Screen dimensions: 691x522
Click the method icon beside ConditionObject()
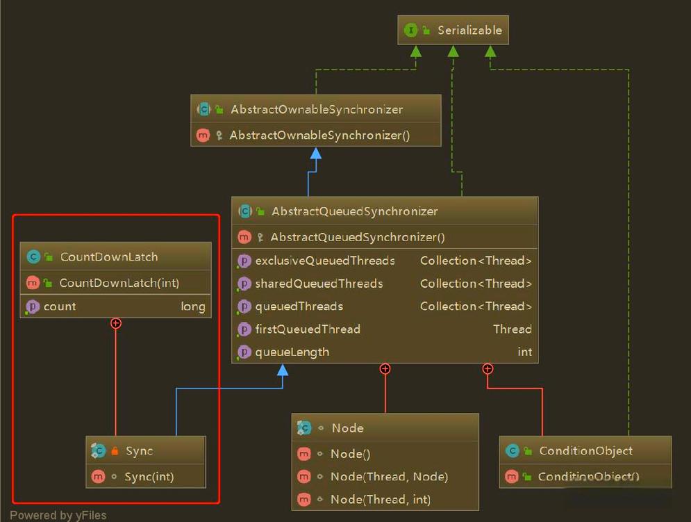tap(511, 477)
